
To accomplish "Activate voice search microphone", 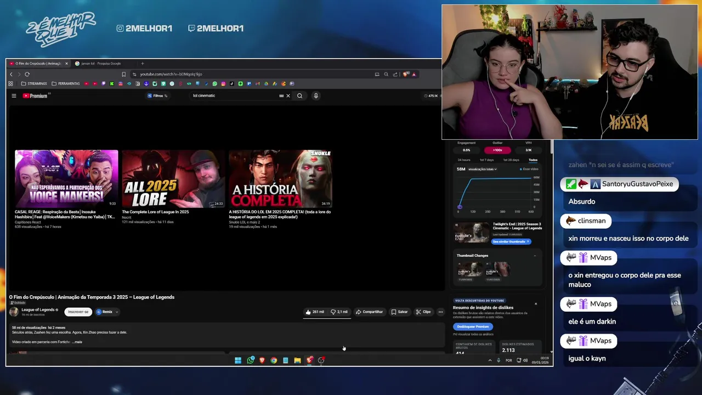I will click(x=315, y=95).
